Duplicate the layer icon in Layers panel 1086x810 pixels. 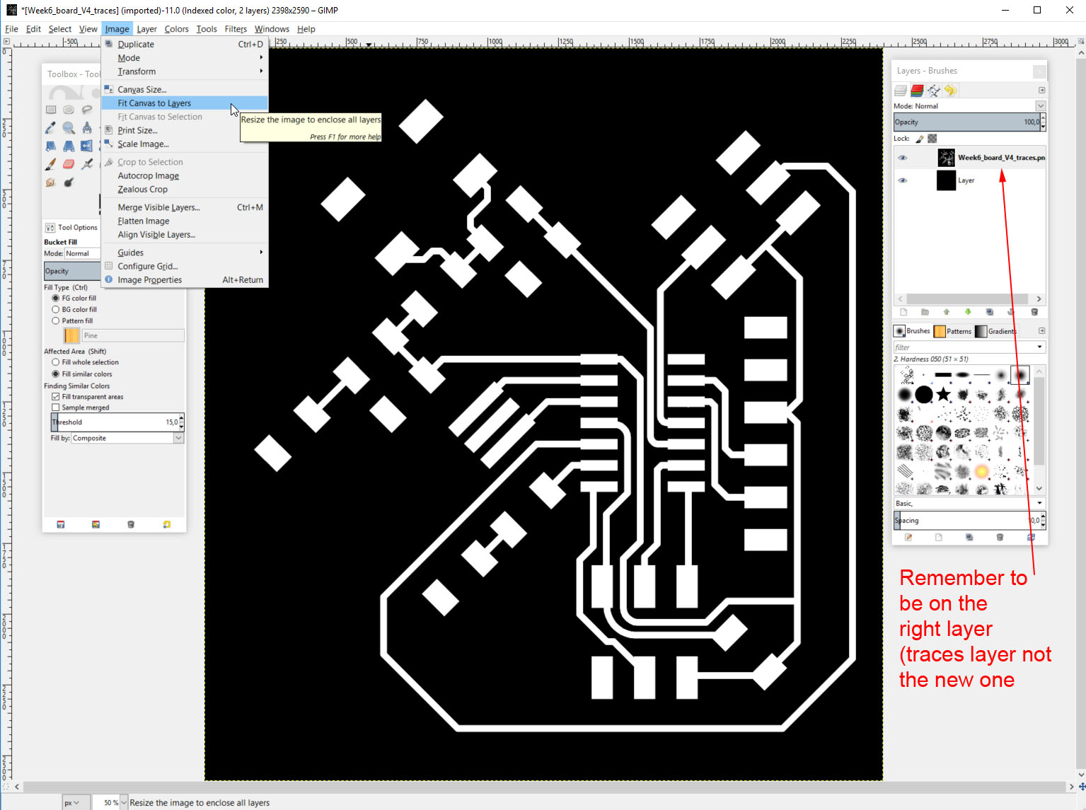pyautogui.click(x=990, y=312)
